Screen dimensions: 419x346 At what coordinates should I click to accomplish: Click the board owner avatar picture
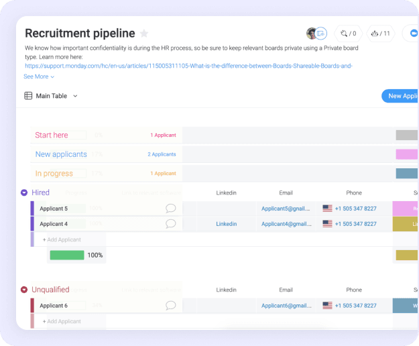(312, 33)
